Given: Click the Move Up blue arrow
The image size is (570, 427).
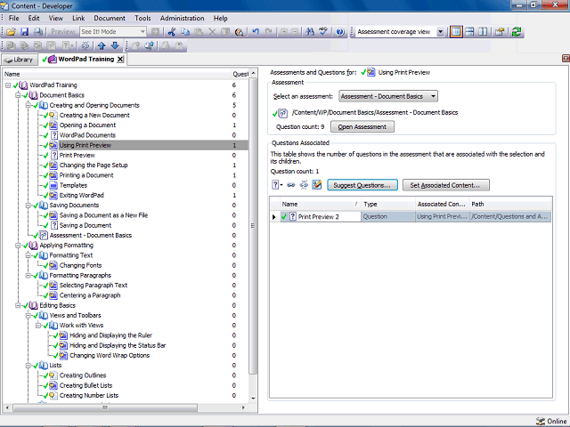Looking at the screenshot, I should click(102, 45).
